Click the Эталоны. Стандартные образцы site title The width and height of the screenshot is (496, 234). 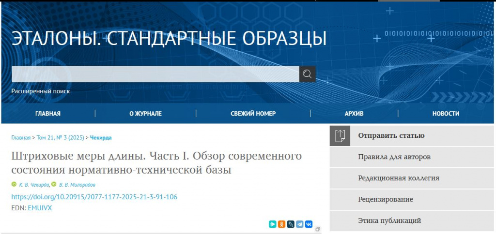(169, 39)
